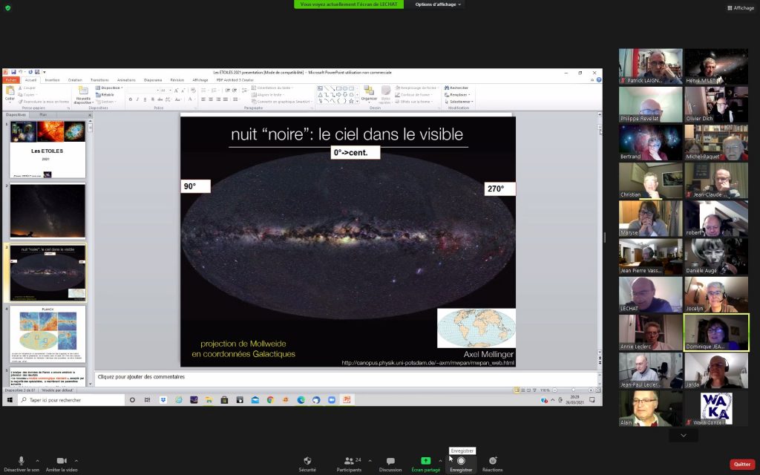Save the presentation with the floppy icon
Screen dimensions: 760x475
pos(13,72)
